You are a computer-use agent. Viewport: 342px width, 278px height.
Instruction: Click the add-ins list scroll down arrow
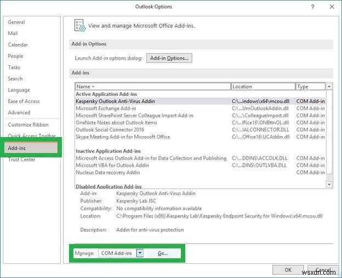point(329,184)
